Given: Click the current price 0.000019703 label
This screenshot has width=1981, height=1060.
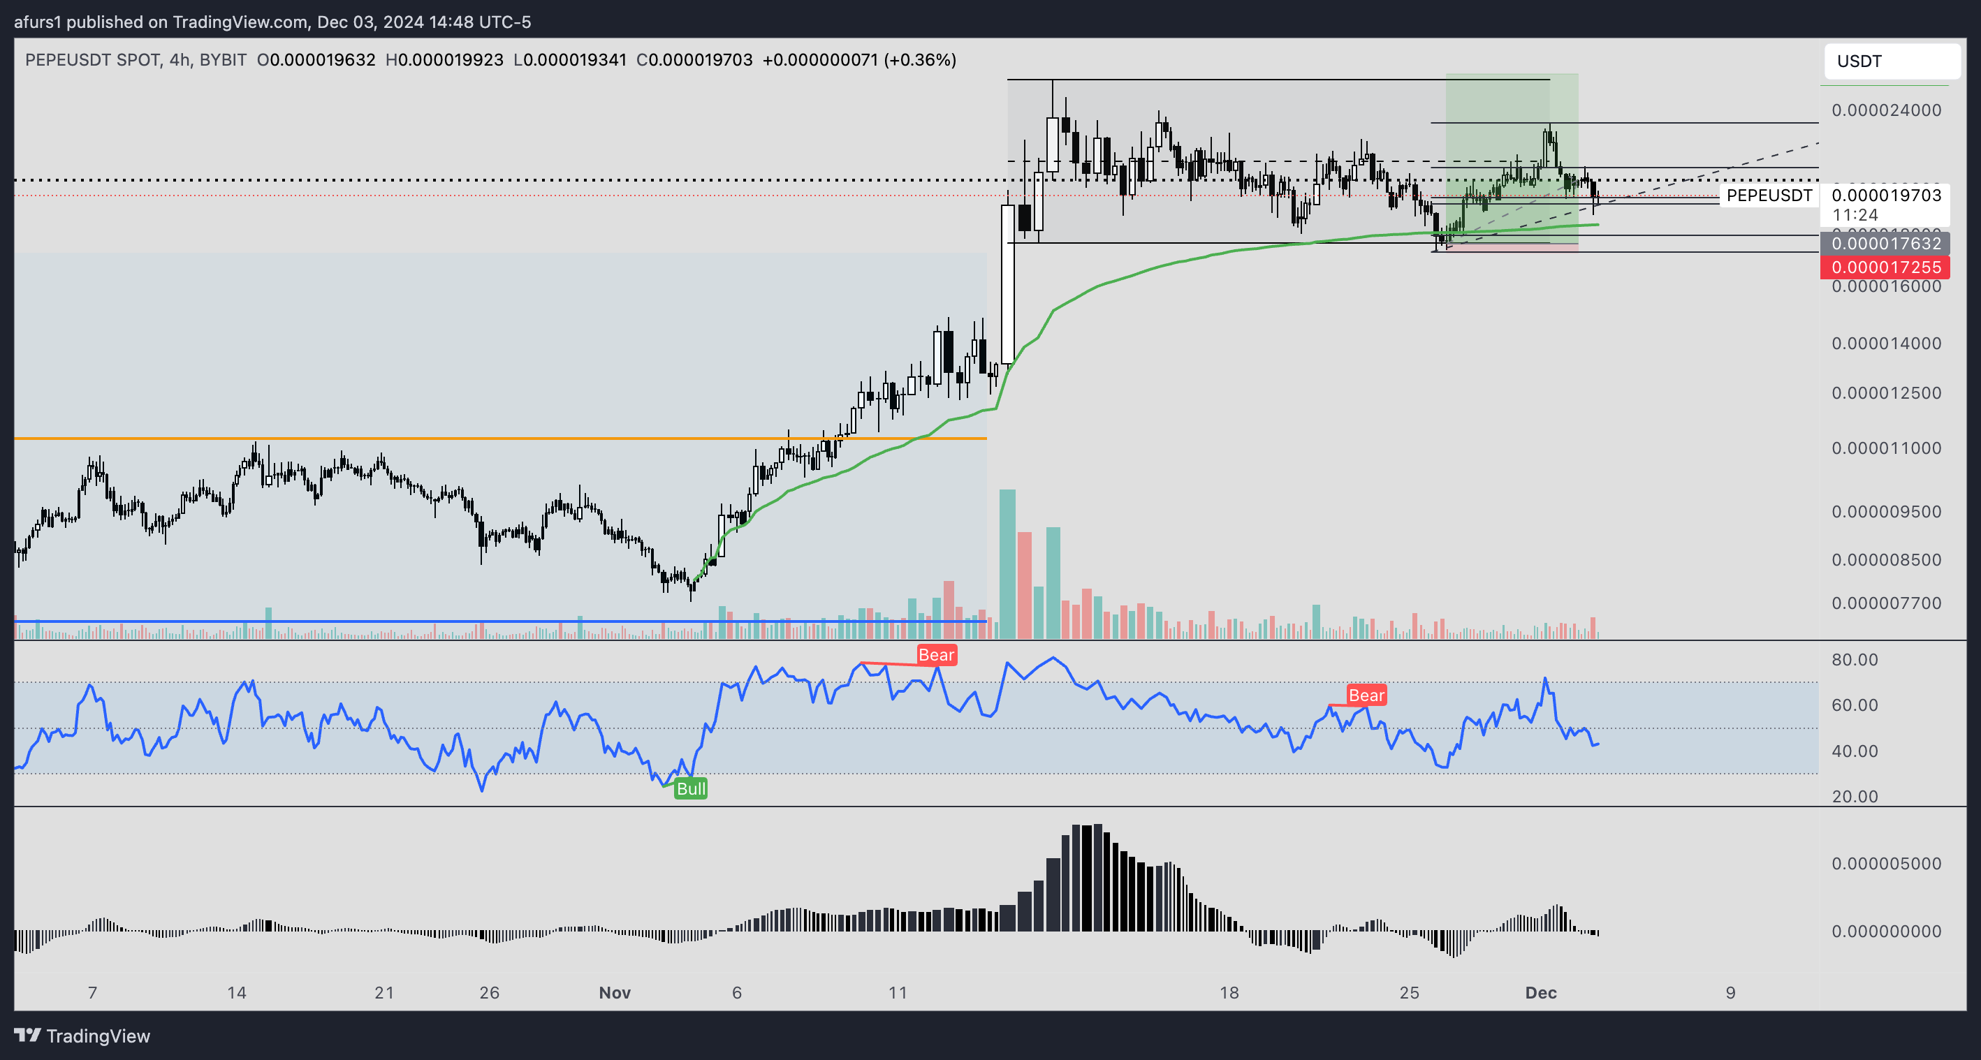Looking at the screenshot, I should click(x=1887, y=196).
